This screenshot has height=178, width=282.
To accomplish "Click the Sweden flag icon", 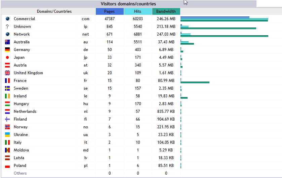I will pyautogui.click(x=7, y=88).
